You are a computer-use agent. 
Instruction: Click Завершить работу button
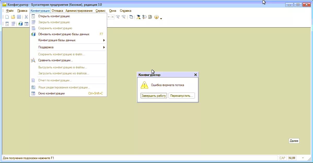click(154, 96)
